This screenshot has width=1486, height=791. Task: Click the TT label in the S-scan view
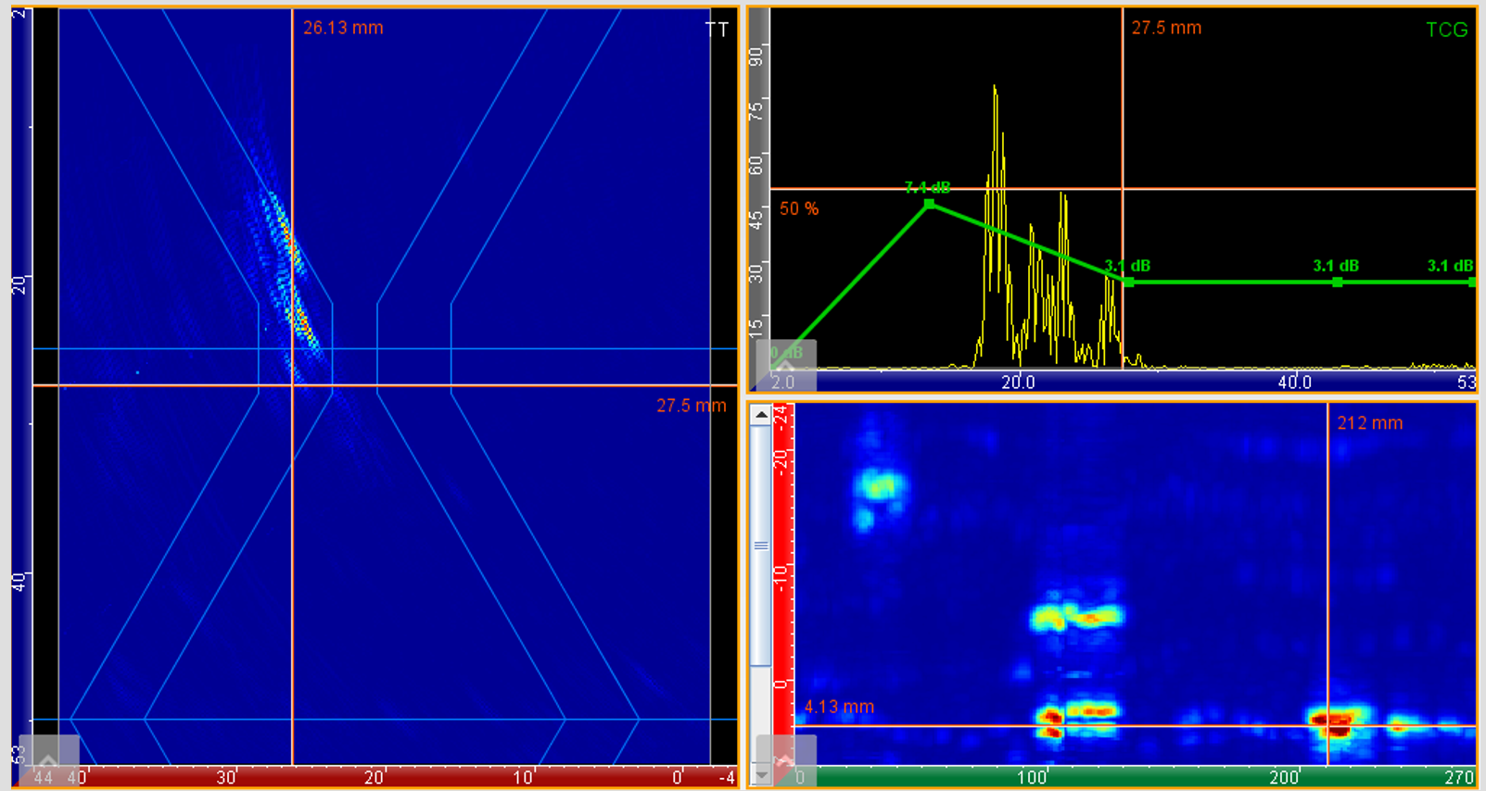[717, 30]
